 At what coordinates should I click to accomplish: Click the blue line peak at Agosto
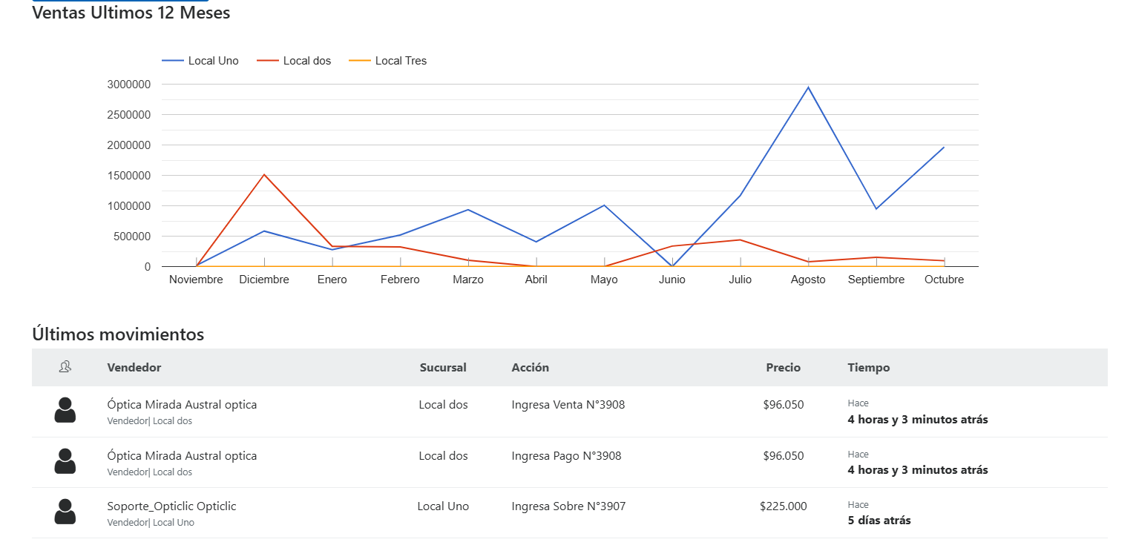coord(808,87)
